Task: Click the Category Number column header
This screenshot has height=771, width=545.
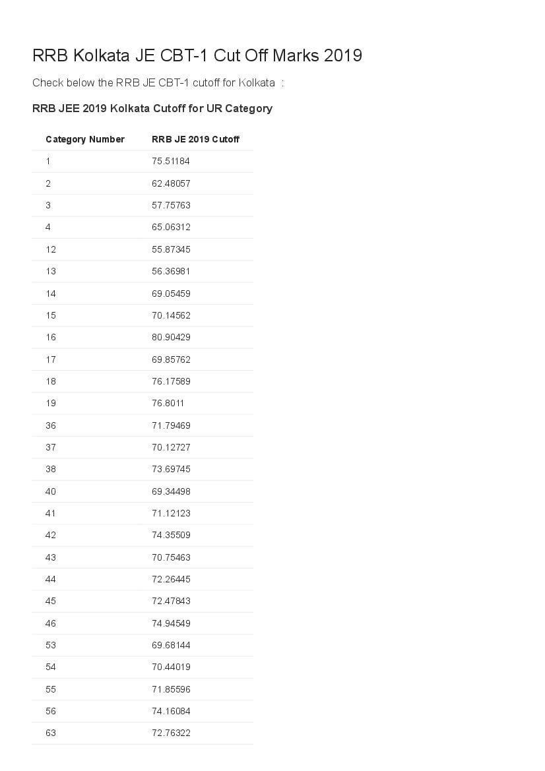Action: coord(85,139)
